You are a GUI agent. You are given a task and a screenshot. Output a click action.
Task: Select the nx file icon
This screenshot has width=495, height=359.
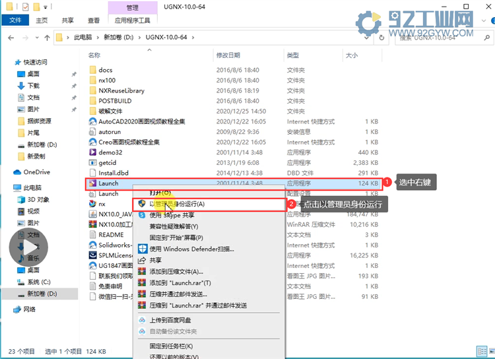pyautogui.click(x=92, y=204)
